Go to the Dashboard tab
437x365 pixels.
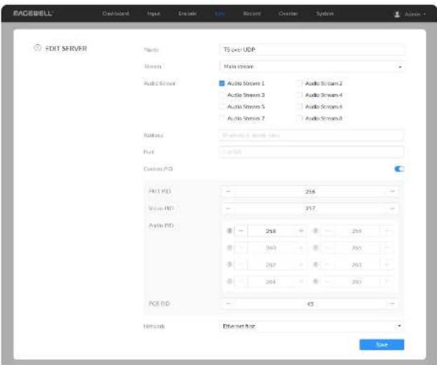coord(116,14)
